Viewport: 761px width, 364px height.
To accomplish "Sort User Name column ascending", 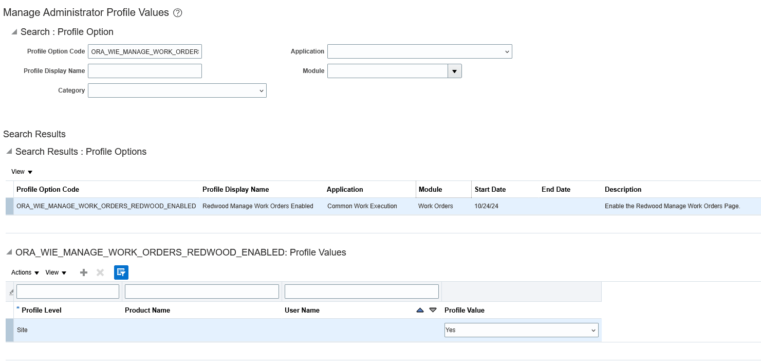I will coord(420,310).
